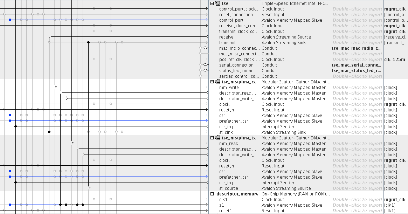Toggle filled dot on tse_msgdma_tx csr_irq row

point(16,182)
